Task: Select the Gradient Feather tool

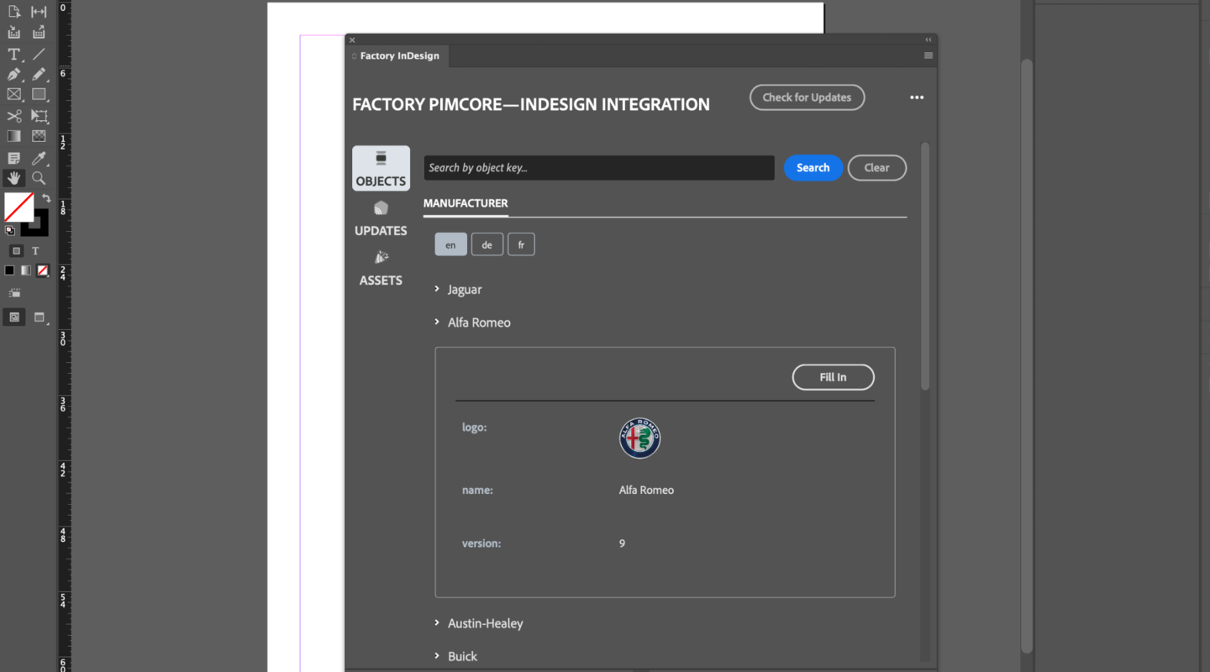Action: [39, 136]
